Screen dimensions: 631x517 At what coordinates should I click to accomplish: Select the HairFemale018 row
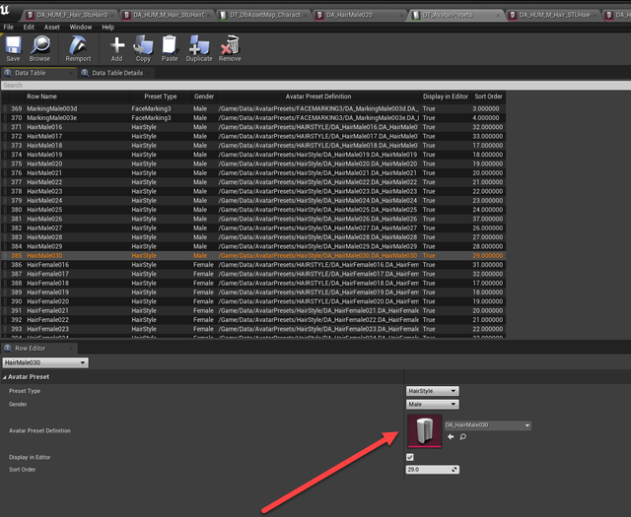click(x=253, y=283)
